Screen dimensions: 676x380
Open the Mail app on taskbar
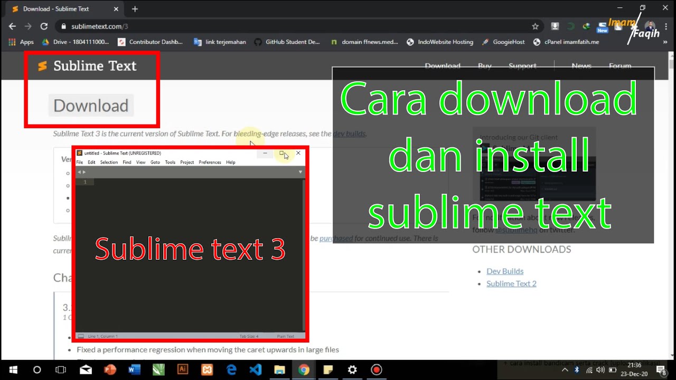[86, 369]
